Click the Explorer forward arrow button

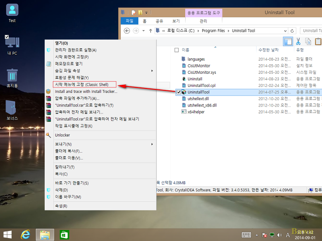[136, 31]
